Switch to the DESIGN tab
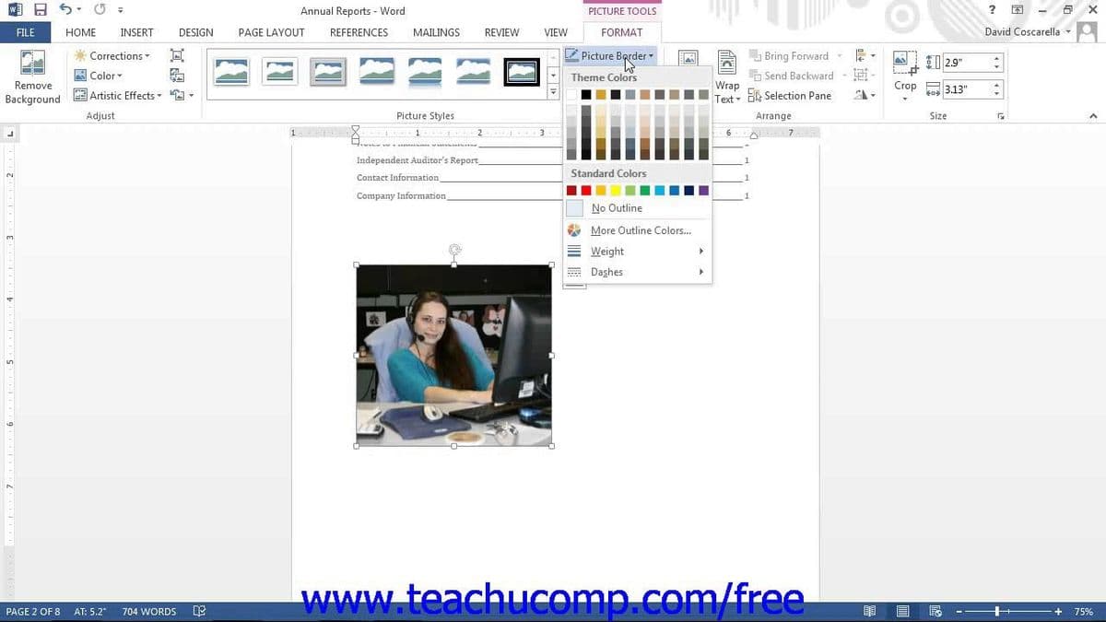 [x=195, y=32]
